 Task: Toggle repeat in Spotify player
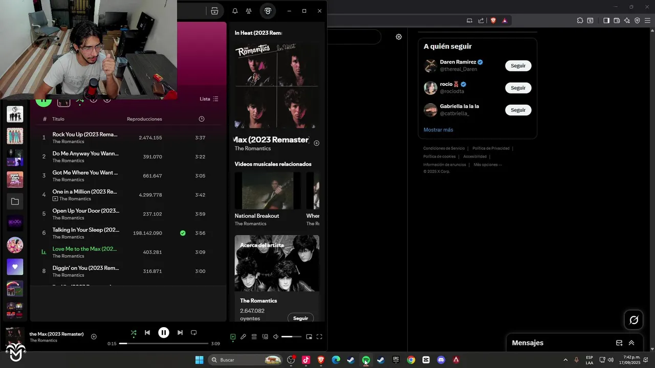[x=193, y=333]
